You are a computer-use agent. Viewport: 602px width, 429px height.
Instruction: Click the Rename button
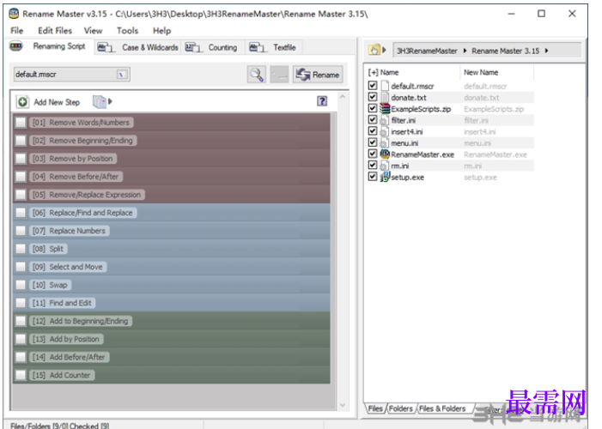pos(318,75)
